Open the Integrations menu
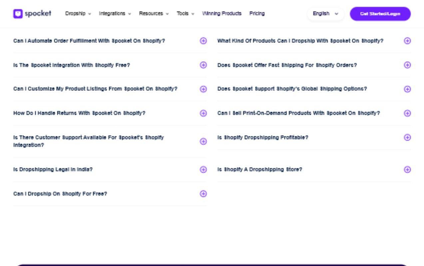This screenshot has height=266, width=424. [x=115, y=14]
